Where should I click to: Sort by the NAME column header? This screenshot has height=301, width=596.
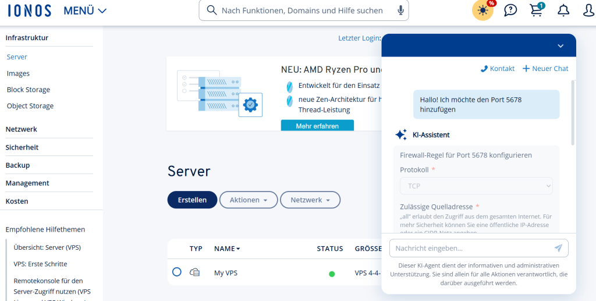(x=227, y=249)
